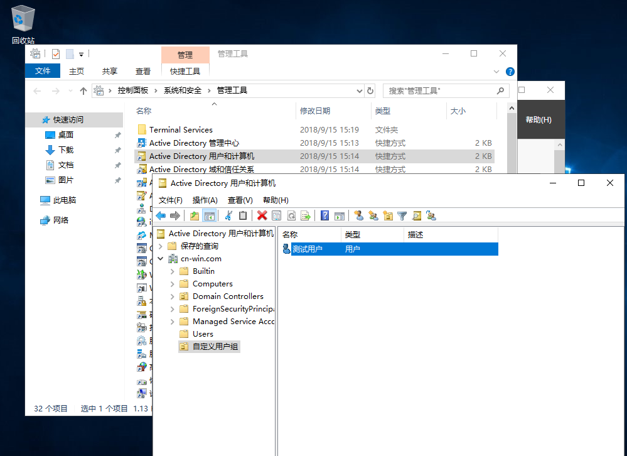Expand the Computers container
The width and height of the screenshot is (627, 456).
pos(173,284)
